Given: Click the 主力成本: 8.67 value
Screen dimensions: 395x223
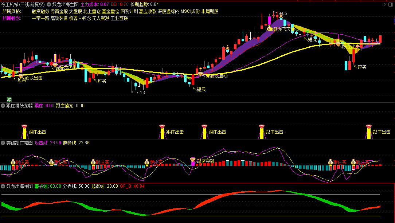Looking at the screenshot, I should tap(94, 4).
